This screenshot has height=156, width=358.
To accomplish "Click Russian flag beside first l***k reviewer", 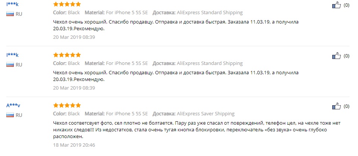I will coord(10,14).
